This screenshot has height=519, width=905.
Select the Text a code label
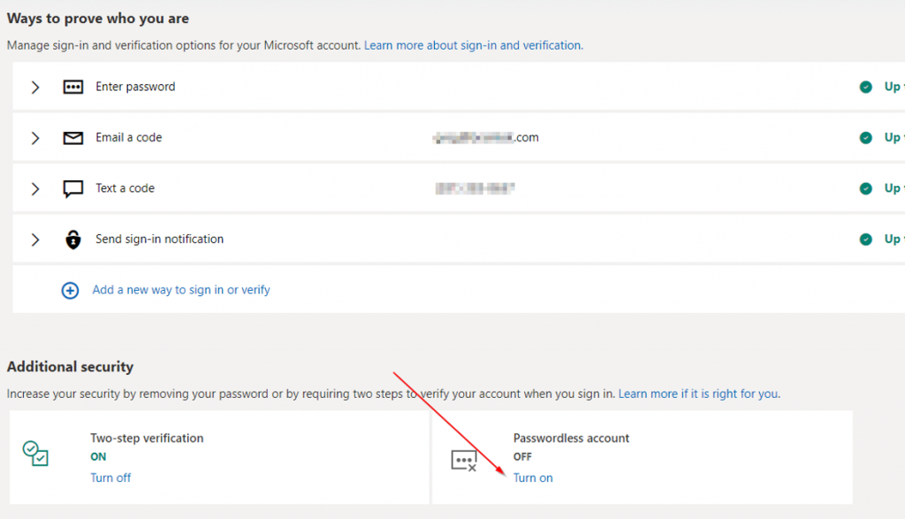point(125,188)
